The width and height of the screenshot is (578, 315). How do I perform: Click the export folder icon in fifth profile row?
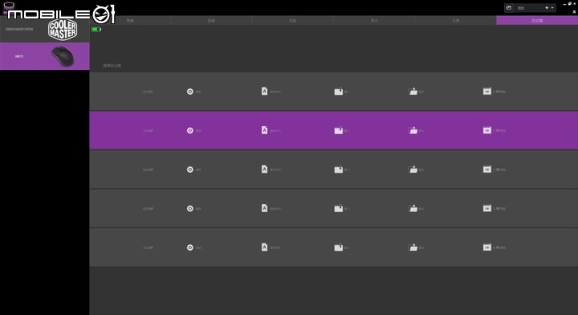(413, 247)
